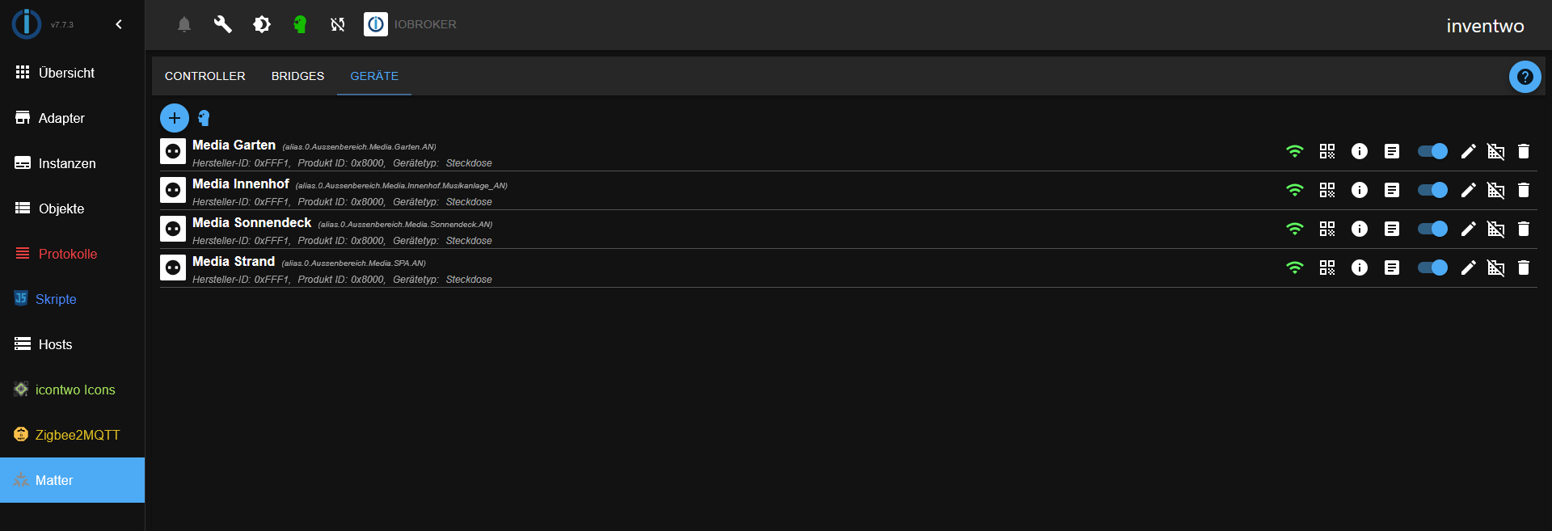Image resolution: width=1552 pixels, height=531 pixels.
Task: Click the crossed-out sync arrows icon
Action: pos(338,24)
